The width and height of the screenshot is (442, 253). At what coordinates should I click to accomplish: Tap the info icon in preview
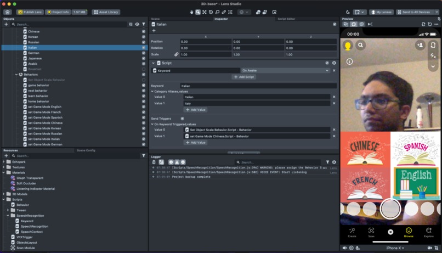point(349,61)
